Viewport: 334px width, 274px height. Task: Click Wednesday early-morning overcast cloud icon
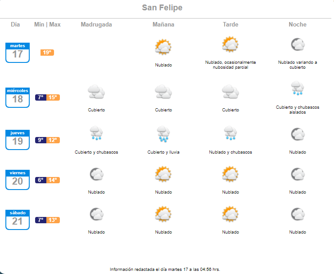click(96, 92)
